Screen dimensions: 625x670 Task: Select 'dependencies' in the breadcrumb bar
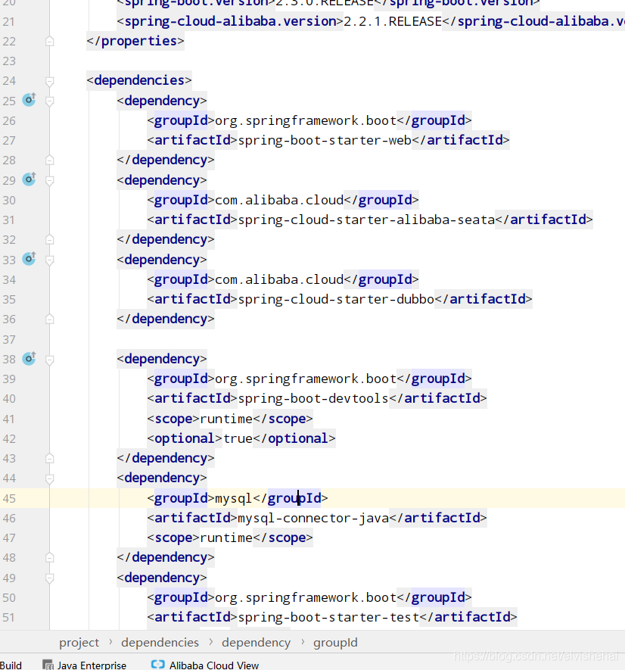pos(160,642)
